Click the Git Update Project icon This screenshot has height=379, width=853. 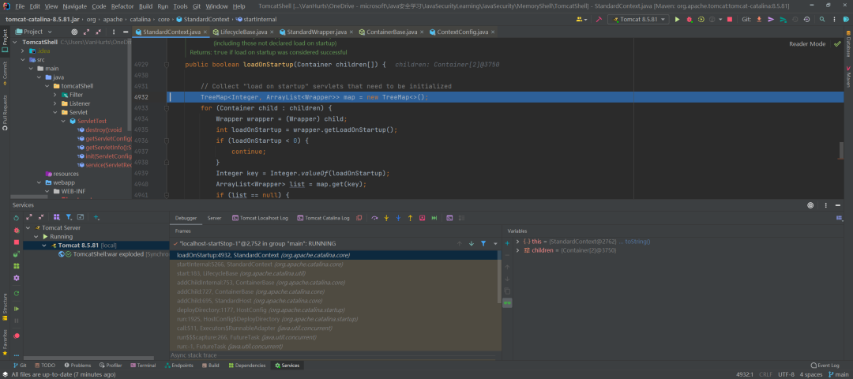[759, 19]
